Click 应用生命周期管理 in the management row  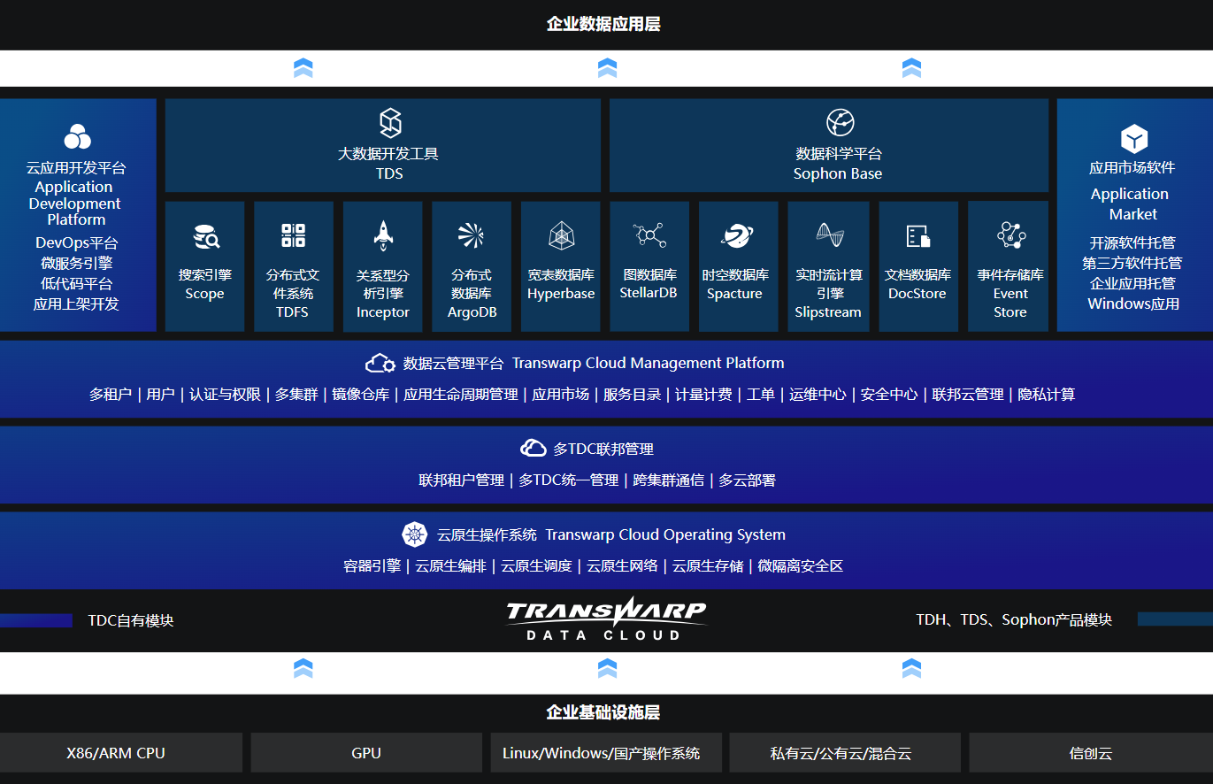pos(461,394)
